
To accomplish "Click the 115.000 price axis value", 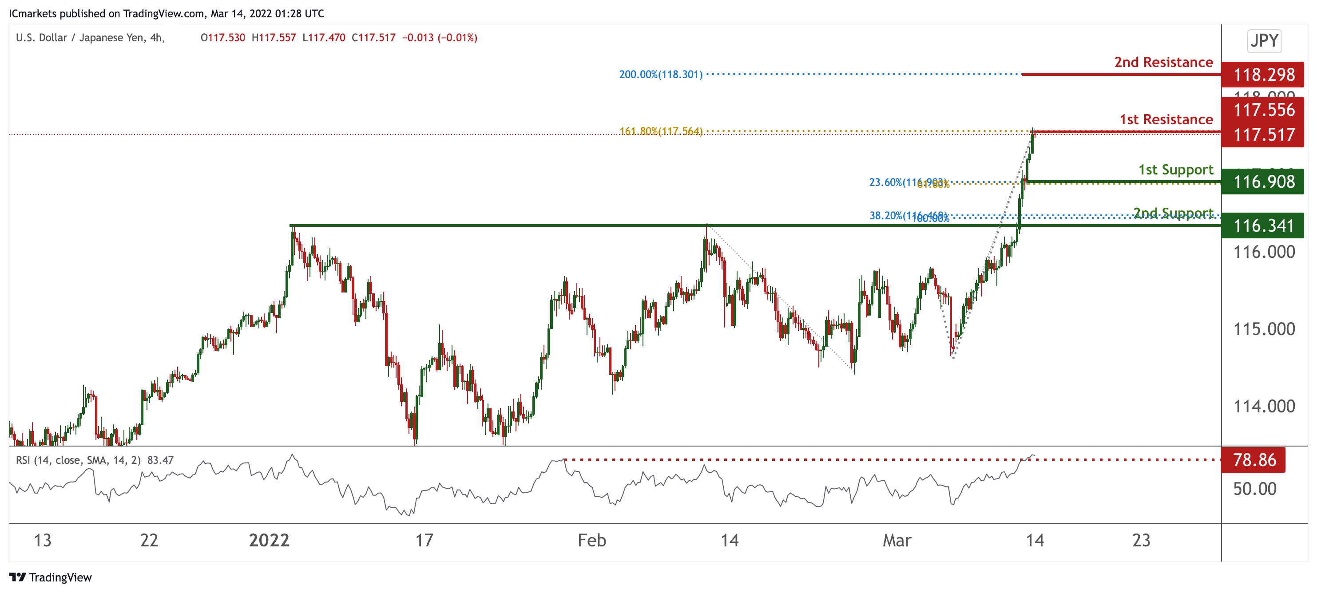I will click(1264, 329).
